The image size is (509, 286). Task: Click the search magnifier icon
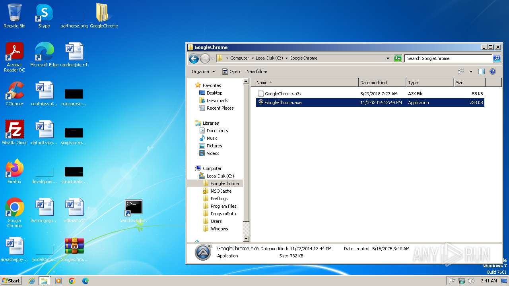497,58
